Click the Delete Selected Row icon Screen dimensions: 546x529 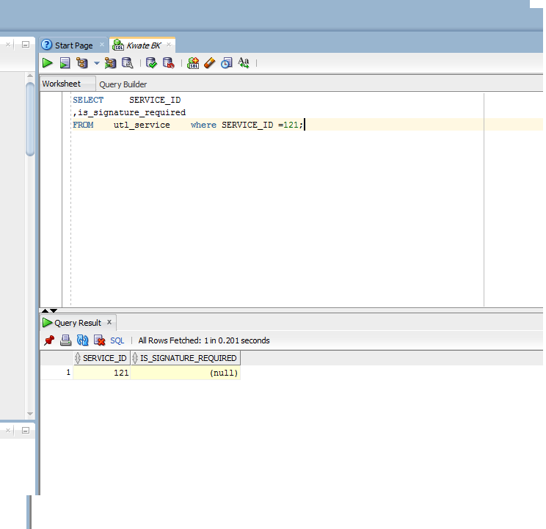[x=100, y=340]
